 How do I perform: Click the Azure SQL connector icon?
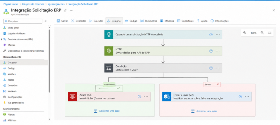point(72,97)
